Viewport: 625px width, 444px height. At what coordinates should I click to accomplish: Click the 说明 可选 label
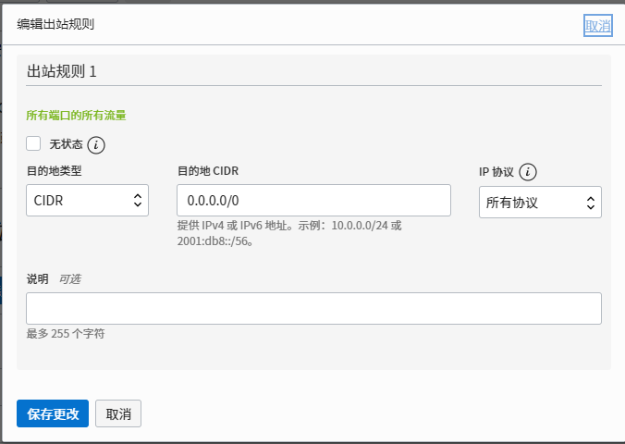pos(54,279)
